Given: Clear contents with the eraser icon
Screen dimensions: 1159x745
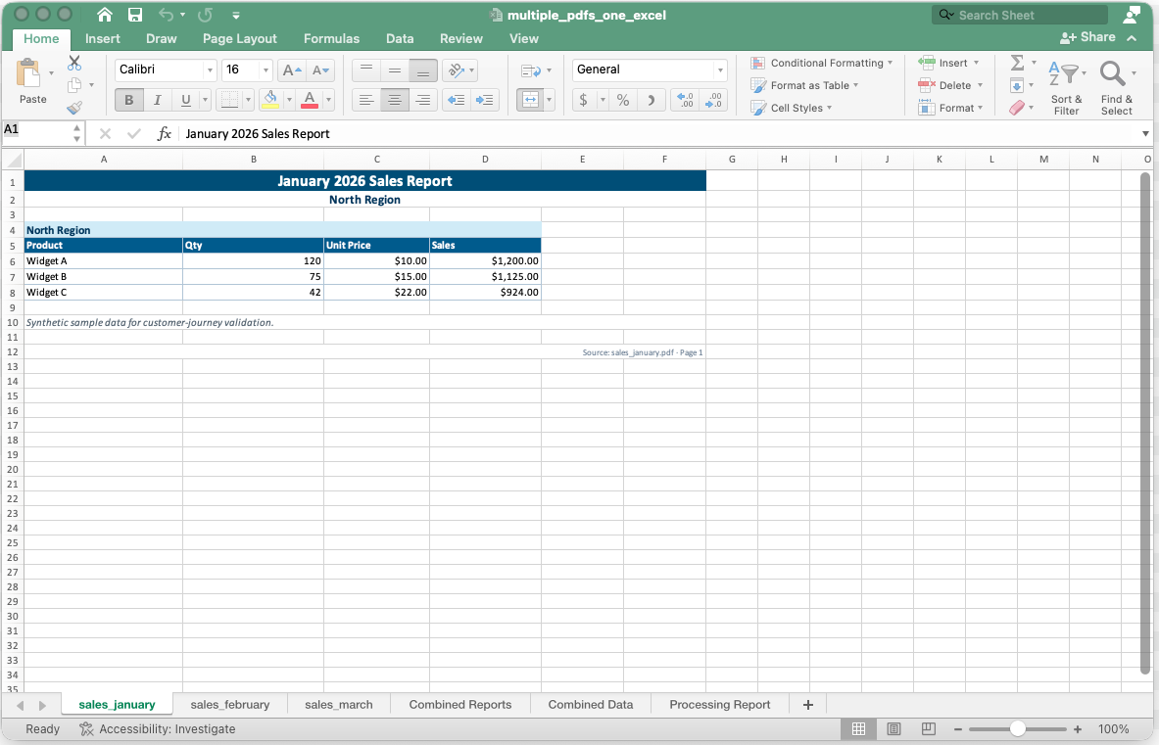Looking at the screenshot, I should [1018, 108].
